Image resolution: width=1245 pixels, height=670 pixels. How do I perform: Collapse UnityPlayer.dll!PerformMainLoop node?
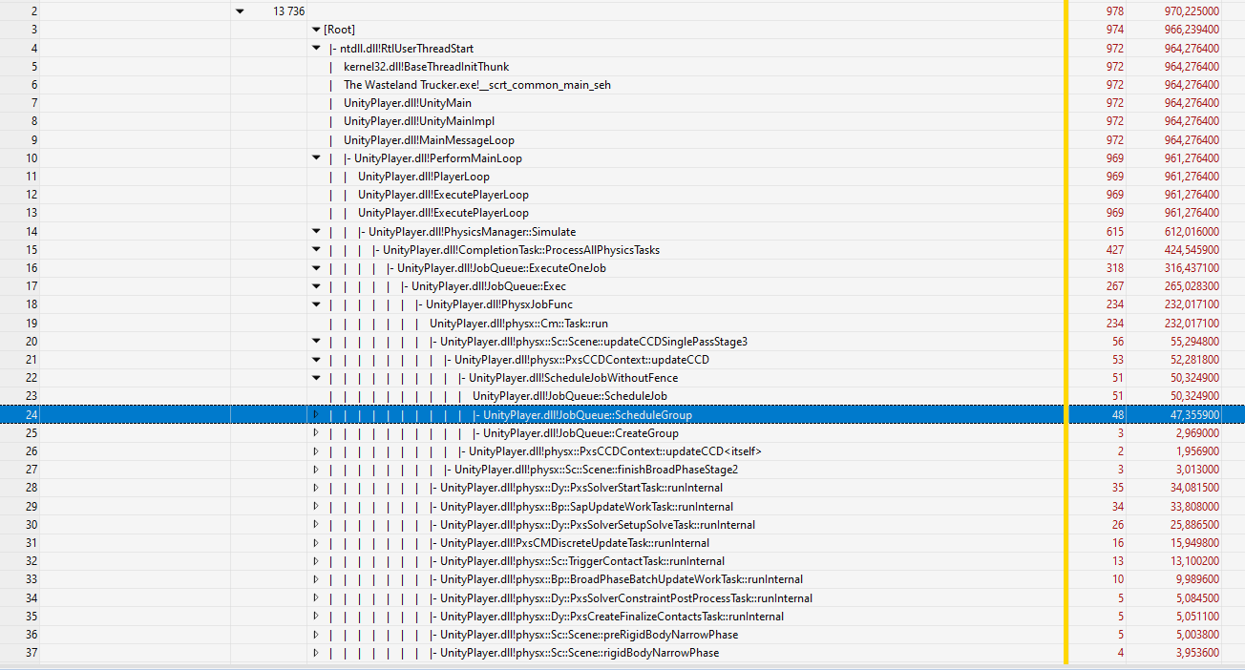316,158
